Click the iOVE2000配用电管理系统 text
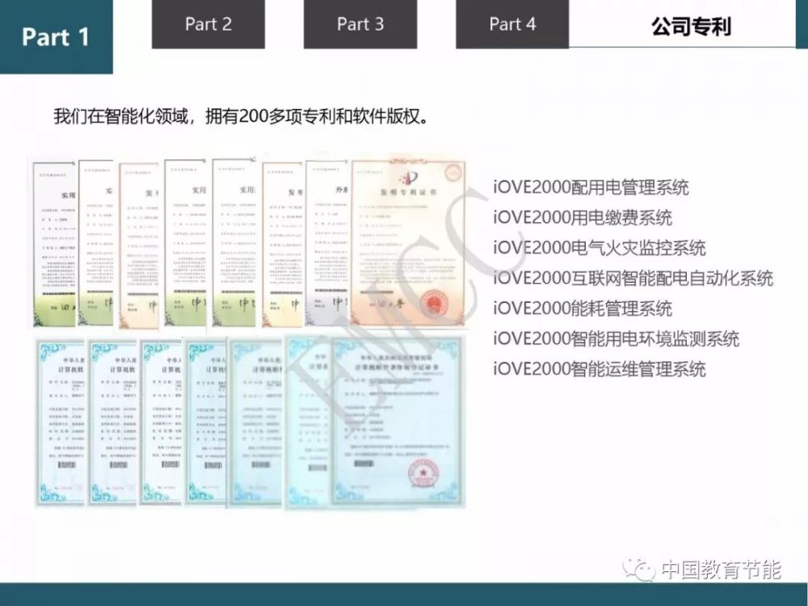 591,187
